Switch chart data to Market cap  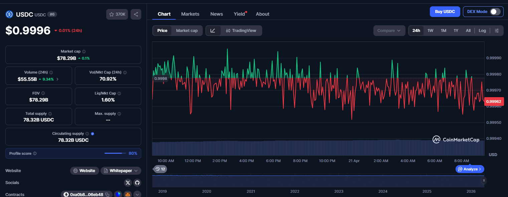(x=187, y=31)
